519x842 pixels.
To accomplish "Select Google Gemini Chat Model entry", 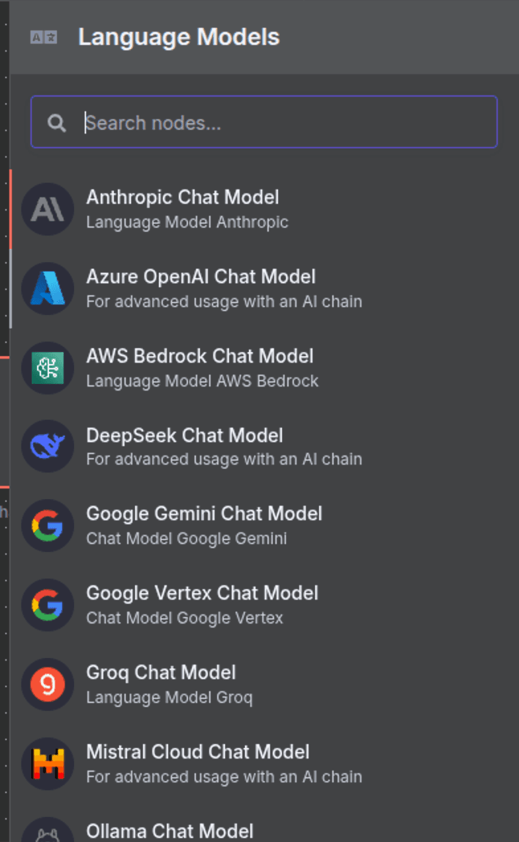I will click(x=265, y=526).
